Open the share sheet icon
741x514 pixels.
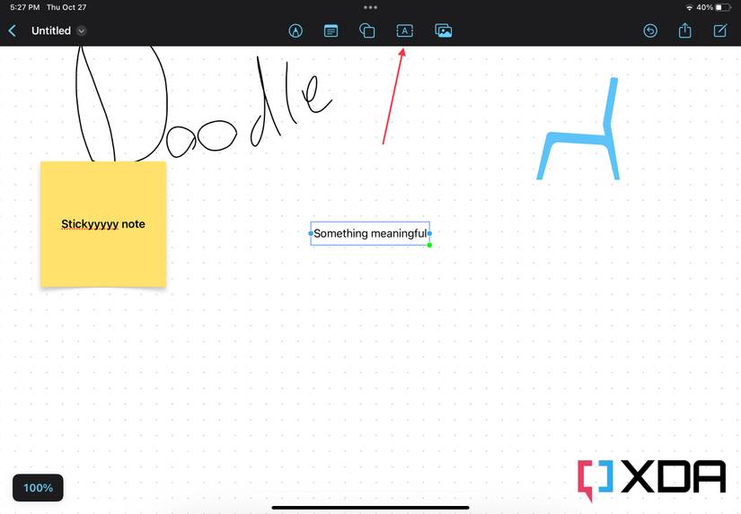[684, 31]
